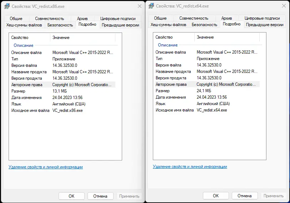Open Цифровые подписи tab in x86 window
The width and height of the screenshot is (290, 203).
pos(118,19)
